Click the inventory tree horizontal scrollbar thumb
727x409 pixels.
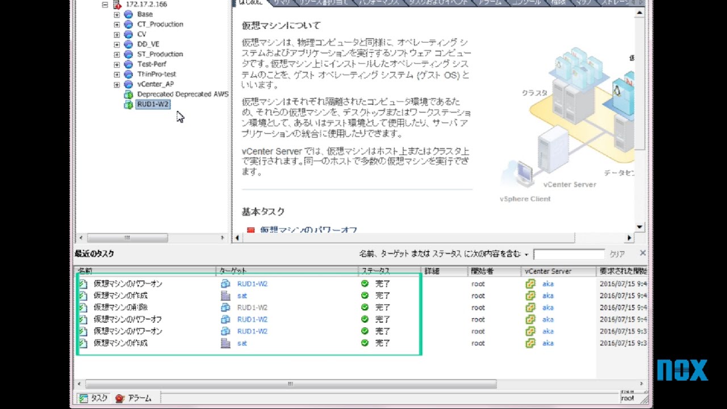[127, 238]
